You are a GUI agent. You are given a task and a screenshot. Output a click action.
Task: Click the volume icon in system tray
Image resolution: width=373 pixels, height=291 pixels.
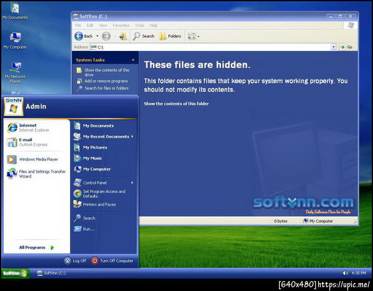coord(345,273)
